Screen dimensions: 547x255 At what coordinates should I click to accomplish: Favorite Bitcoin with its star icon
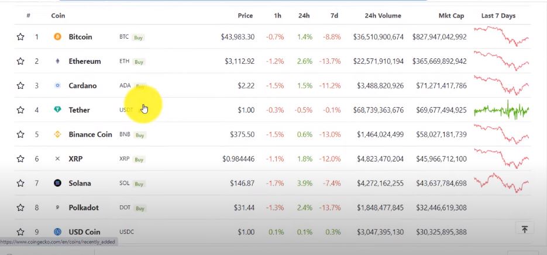tap(20, 37)
